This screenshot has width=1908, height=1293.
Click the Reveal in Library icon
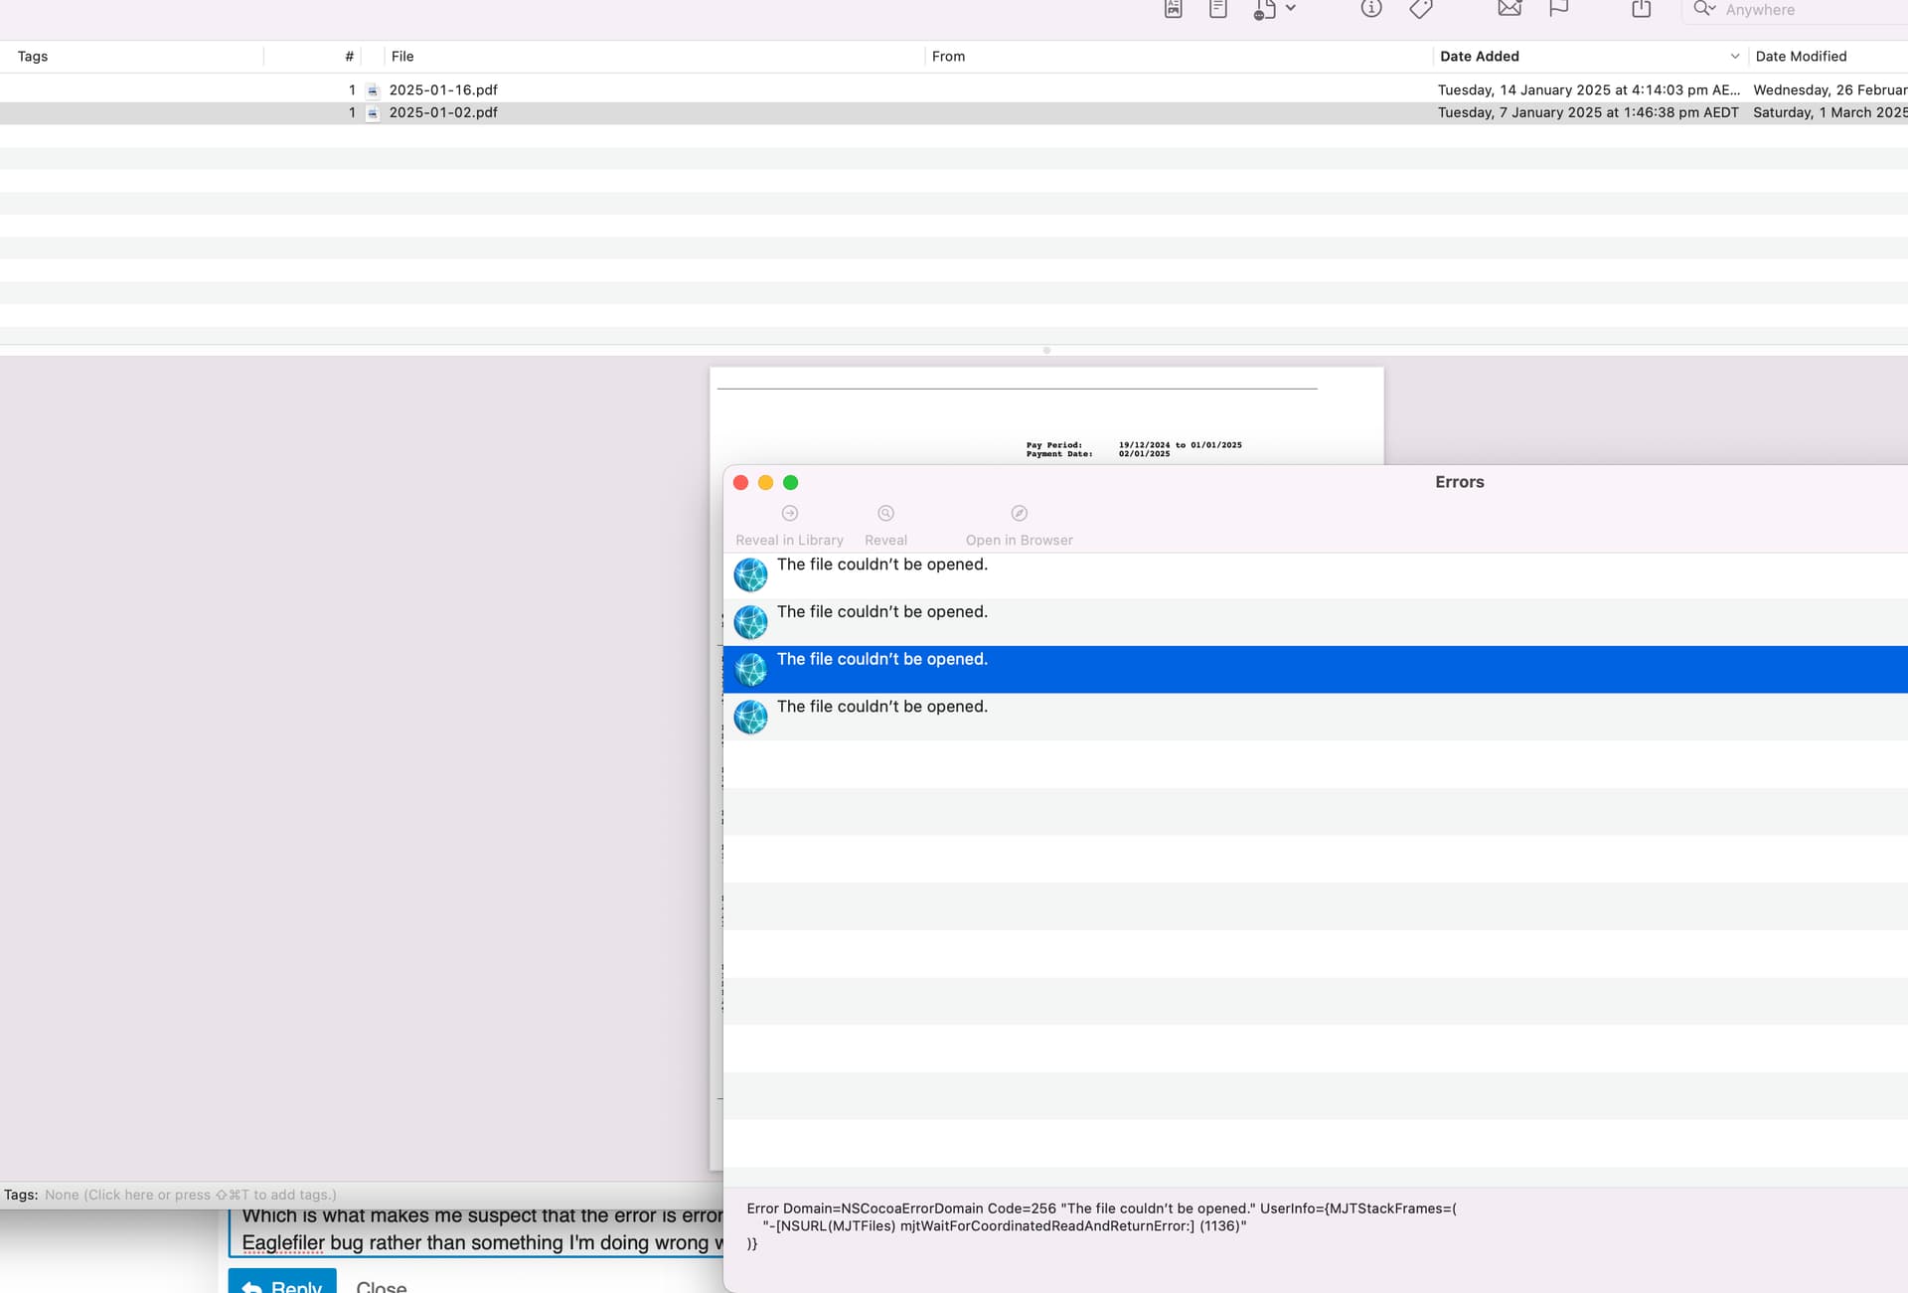790,513
